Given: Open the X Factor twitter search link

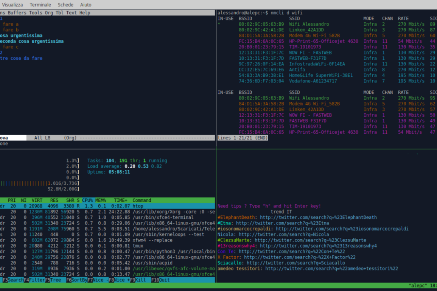Looking at the screenshot, I should (x=300, y=257).
